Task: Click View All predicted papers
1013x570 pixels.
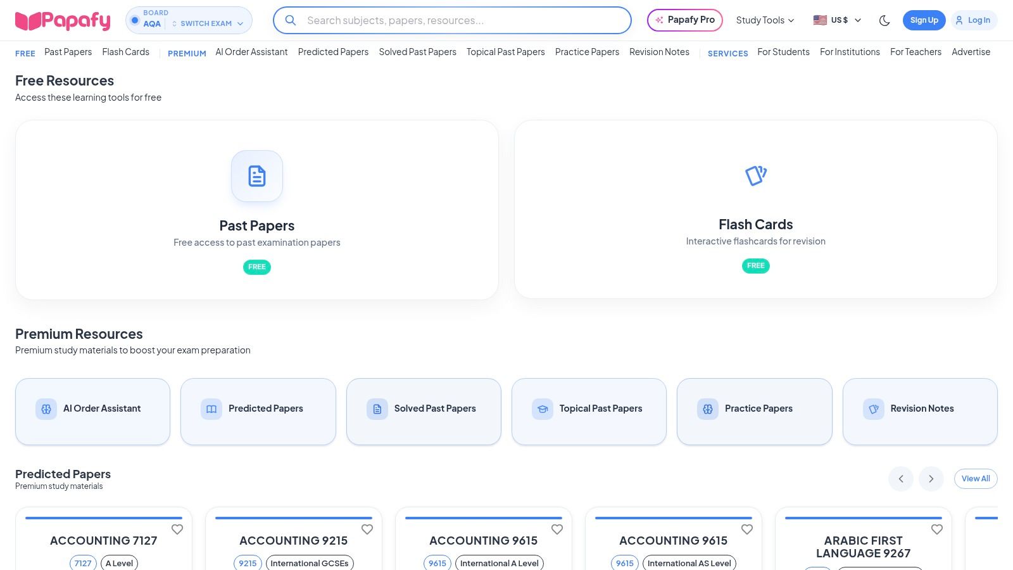Action: coord(976,479)
